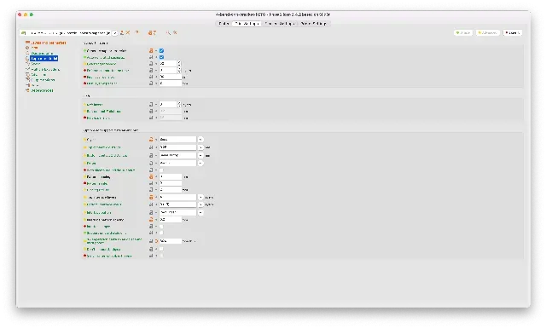The height and width of the screenshot is (328, 546).
Task: Switch to the Filament Settings tab
Action: [x=280, y=24]
